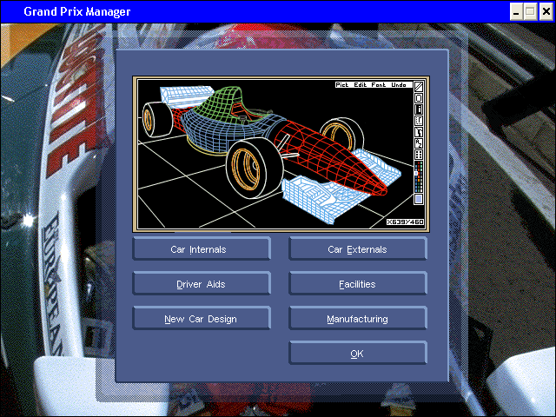Open the Manufacturing screen
This screenshot has height=417, width=556.
(358, 319)
